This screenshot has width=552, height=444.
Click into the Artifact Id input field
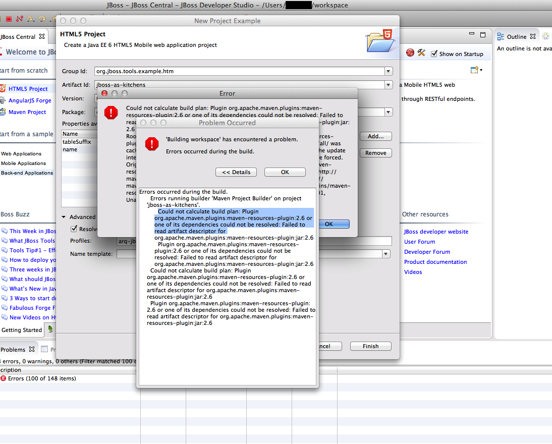[x=239, y=84]
